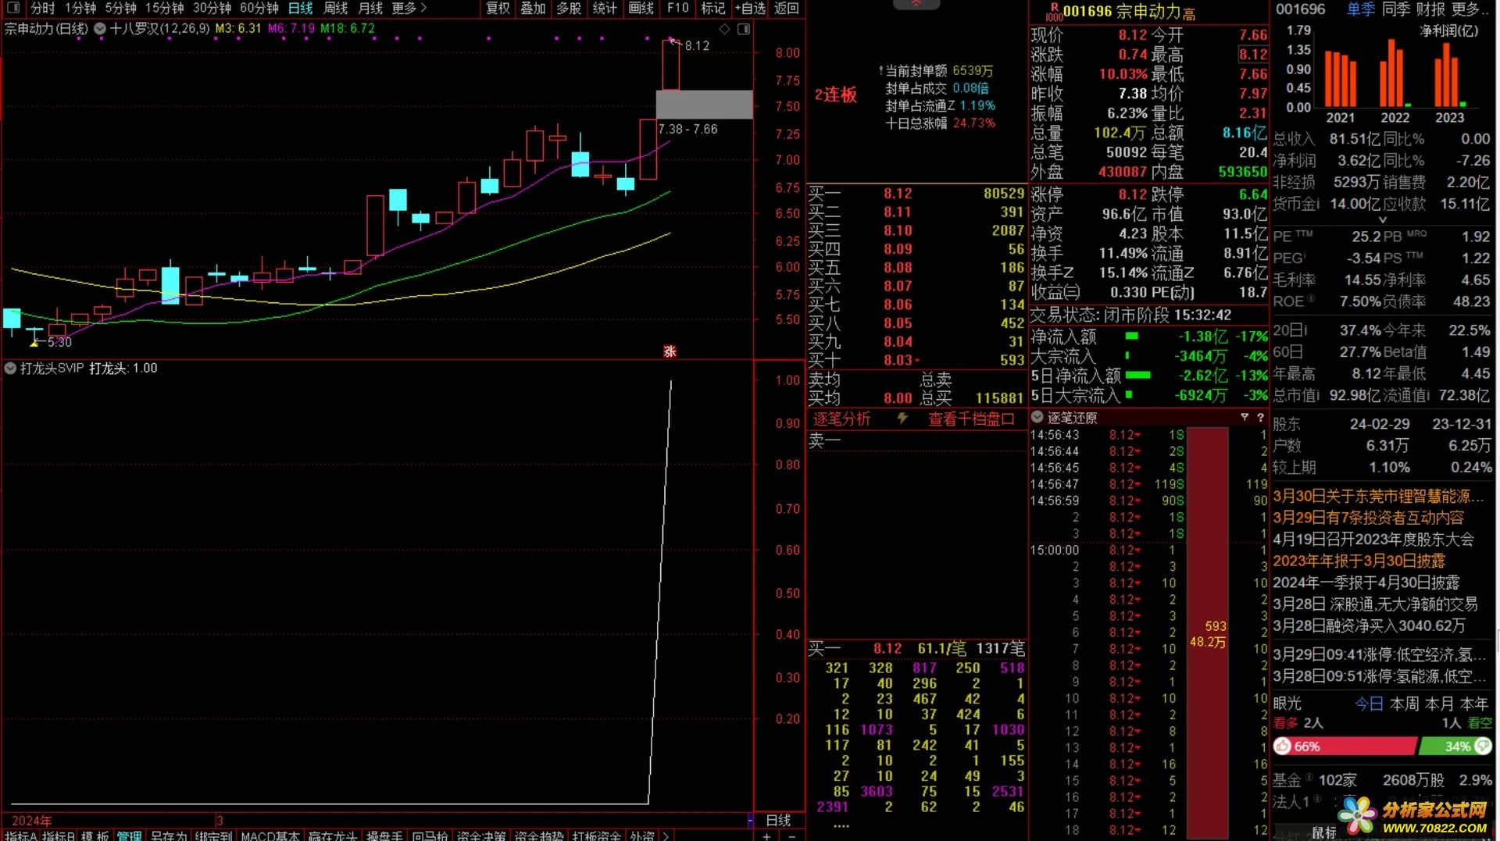Expand 更多 in financial panel
The image size is (1500, 841).
(1469, 9)
